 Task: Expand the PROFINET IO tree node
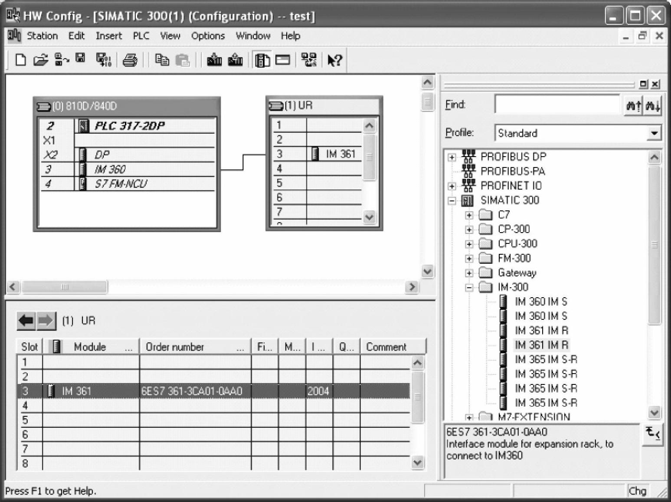click(452, 186)
